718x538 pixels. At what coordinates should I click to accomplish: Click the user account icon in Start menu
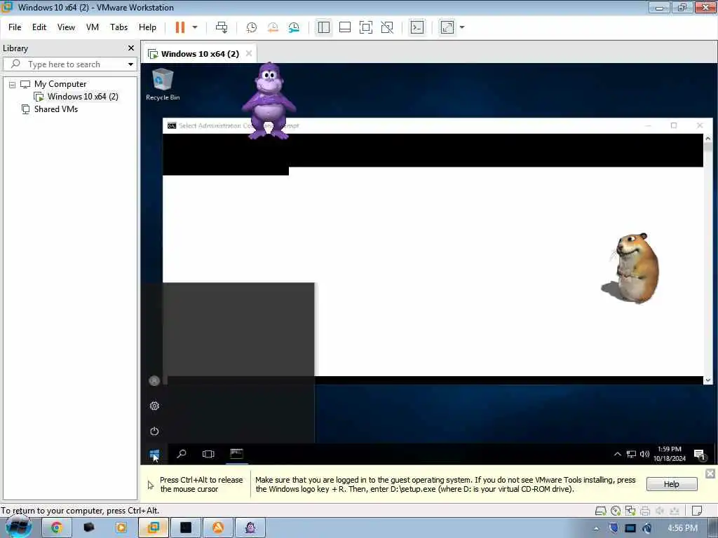pyautogui.click(x=154, y=380)
